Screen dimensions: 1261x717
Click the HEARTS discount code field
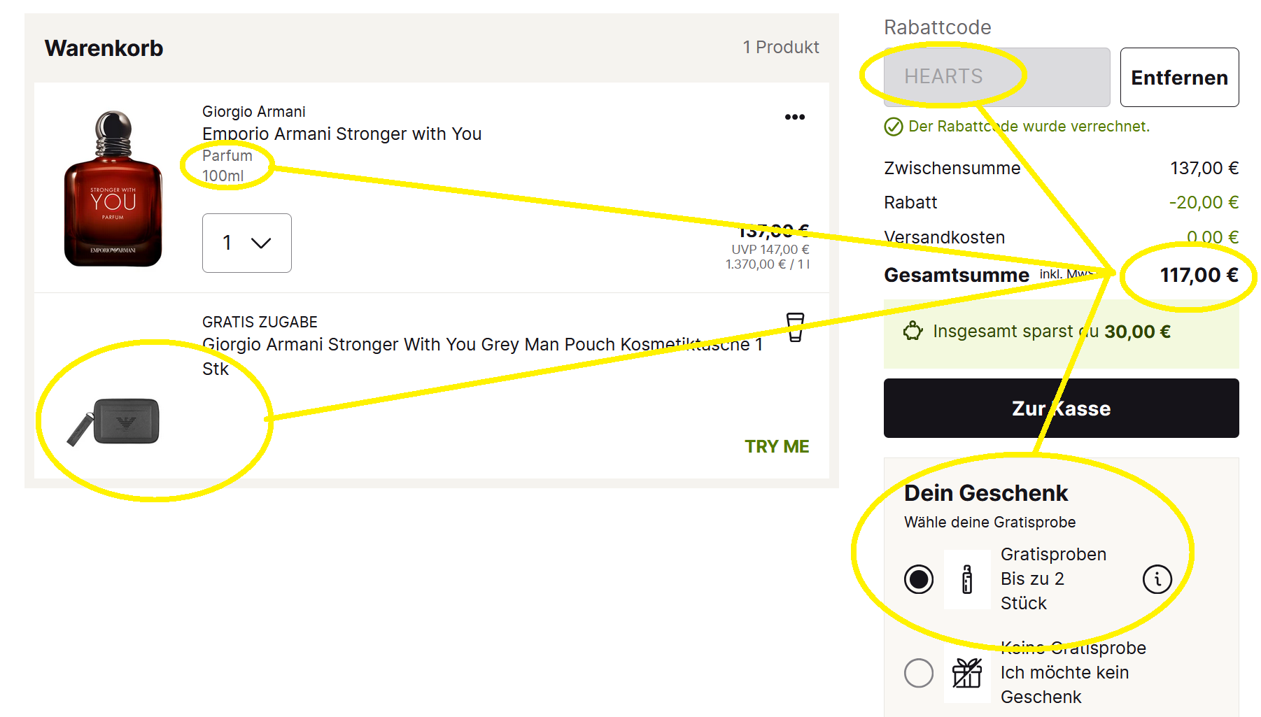click(996, 77)
